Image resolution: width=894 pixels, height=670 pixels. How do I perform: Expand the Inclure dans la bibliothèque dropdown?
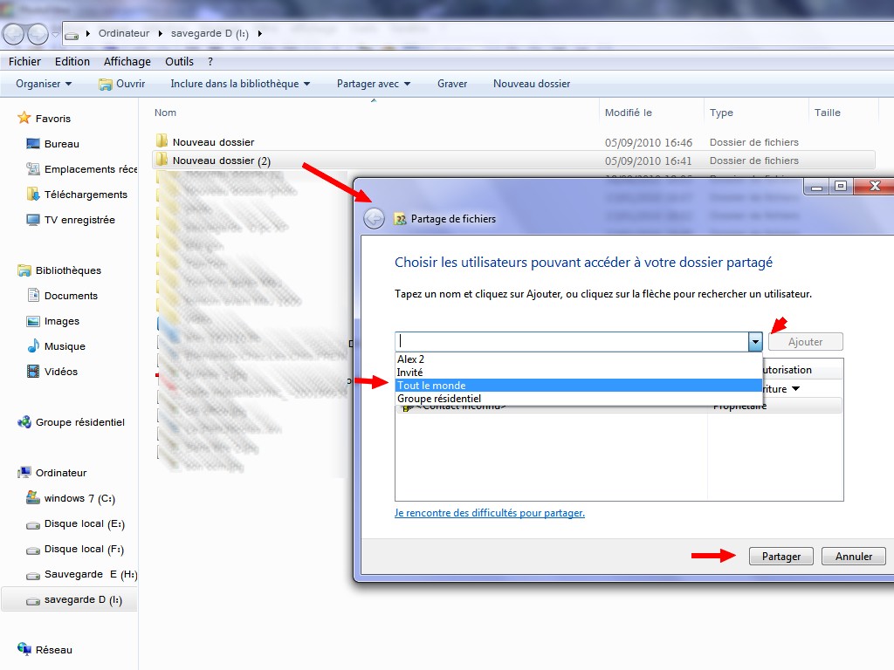click(x=240, y=84)
